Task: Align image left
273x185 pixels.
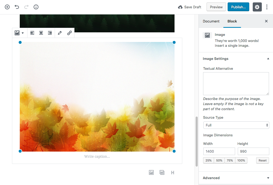Action: click(32, 33)
